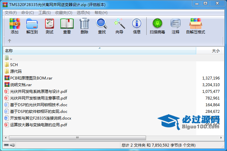Click PDF icon of 光伏并网发电系统原理与设计.pdf

point(6,91)
